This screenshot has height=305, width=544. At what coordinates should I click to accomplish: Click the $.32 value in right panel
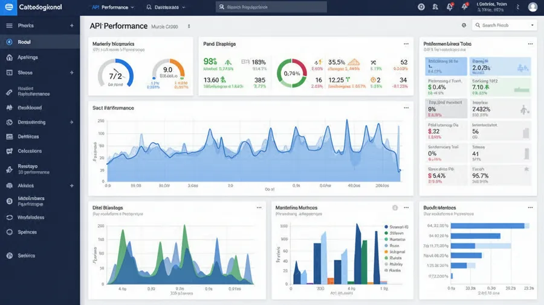pyautogui.click(x=433, y=131)
